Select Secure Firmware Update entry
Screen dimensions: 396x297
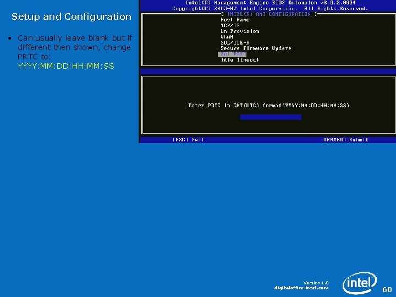pyautogui.click(x=256, y=48)
